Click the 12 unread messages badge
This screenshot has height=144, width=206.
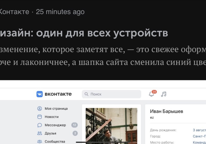coord(75,125)
